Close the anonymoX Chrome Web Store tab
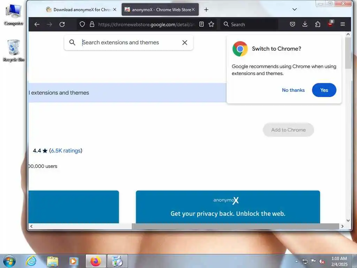Viewport: 357px width, 268px height. coord(193,9)
